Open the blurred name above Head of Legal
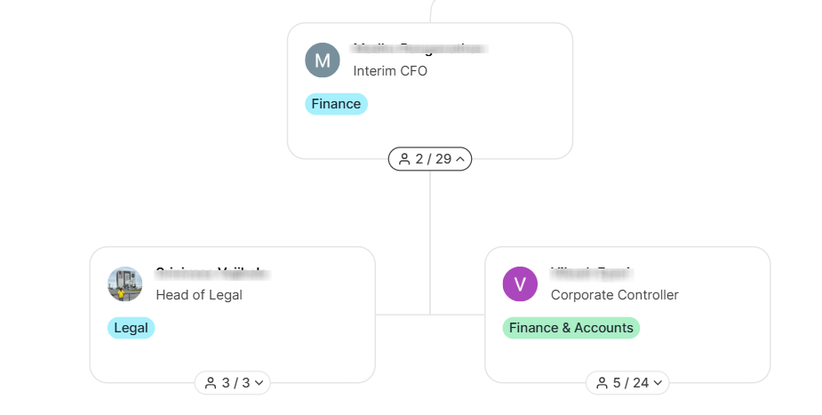 pos(212,274)
